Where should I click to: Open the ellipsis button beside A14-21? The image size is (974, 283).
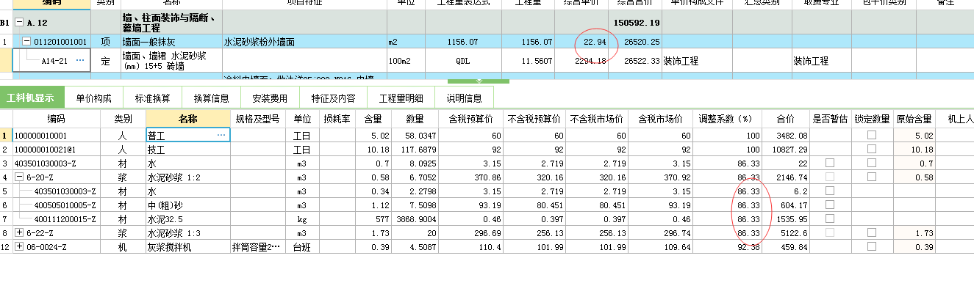coord(79,61)
